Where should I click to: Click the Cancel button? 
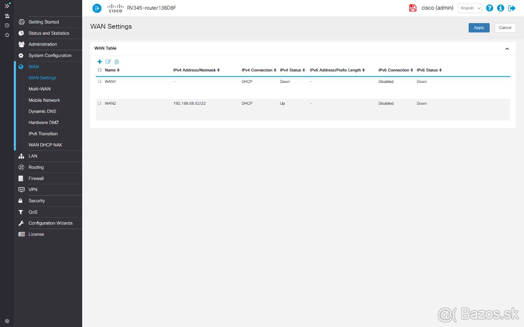(505, 27)
